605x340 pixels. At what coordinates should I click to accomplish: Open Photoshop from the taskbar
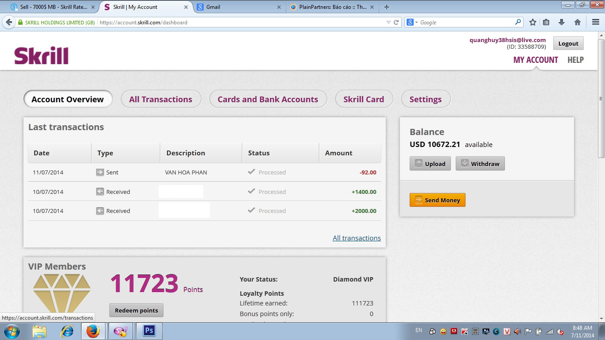[149, 331]
